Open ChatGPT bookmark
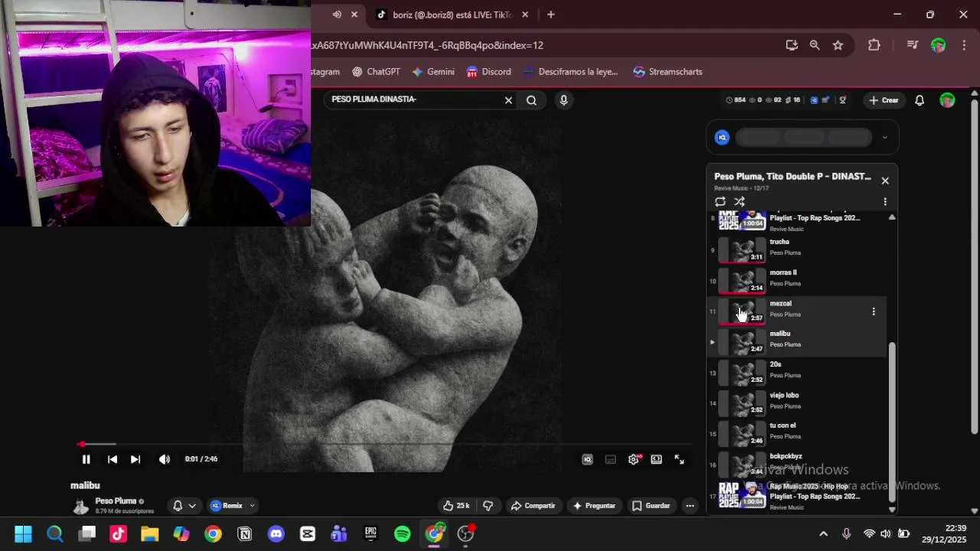The image size is (980, 551). coord(376,72)
